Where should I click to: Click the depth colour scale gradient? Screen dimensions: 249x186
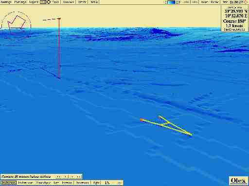coord(171,2)
